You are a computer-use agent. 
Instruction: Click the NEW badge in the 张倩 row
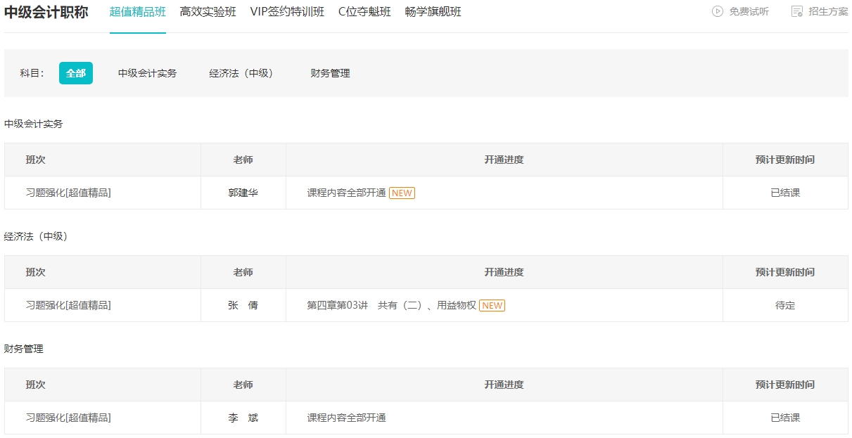(x=492, y=305)
